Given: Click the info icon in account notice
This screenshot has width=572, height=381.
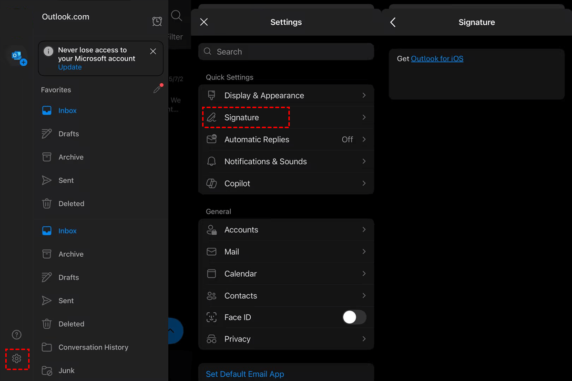Looking at the screenshot, I should [48, 51].
